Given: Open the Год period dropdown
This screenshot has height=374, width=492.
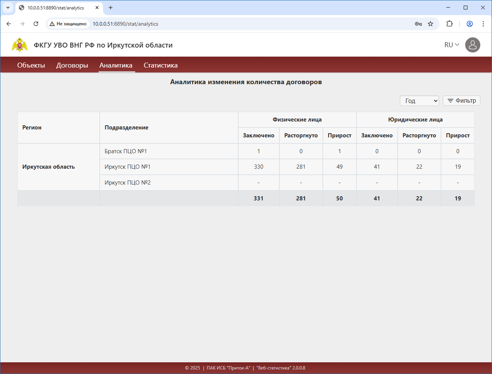Looking at the screenshot, I should pos(419,101).
